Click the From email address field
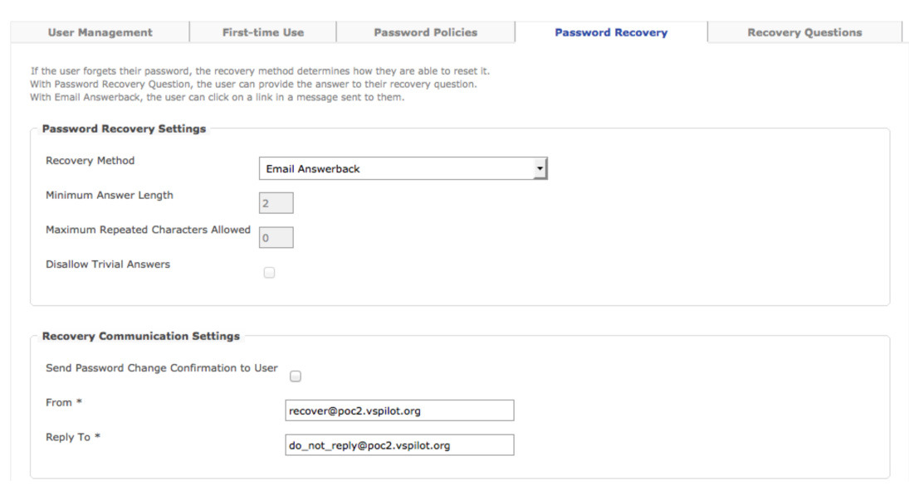 [399, 410]
